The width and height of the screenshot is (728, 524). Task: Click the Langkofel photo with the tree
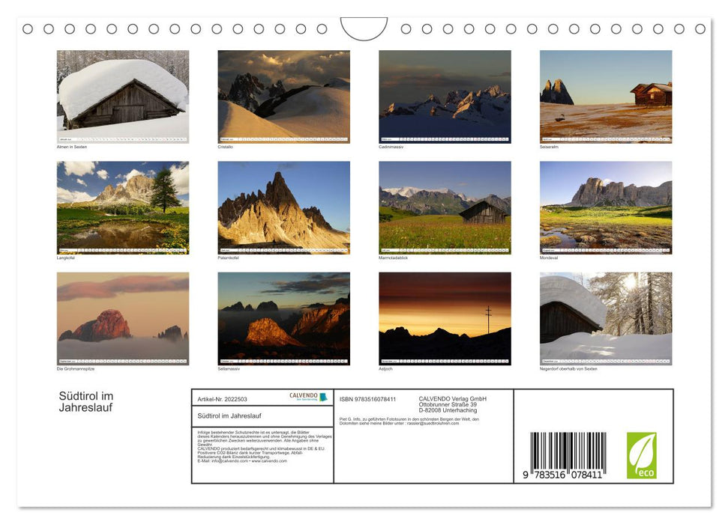[x=123, y=207]
